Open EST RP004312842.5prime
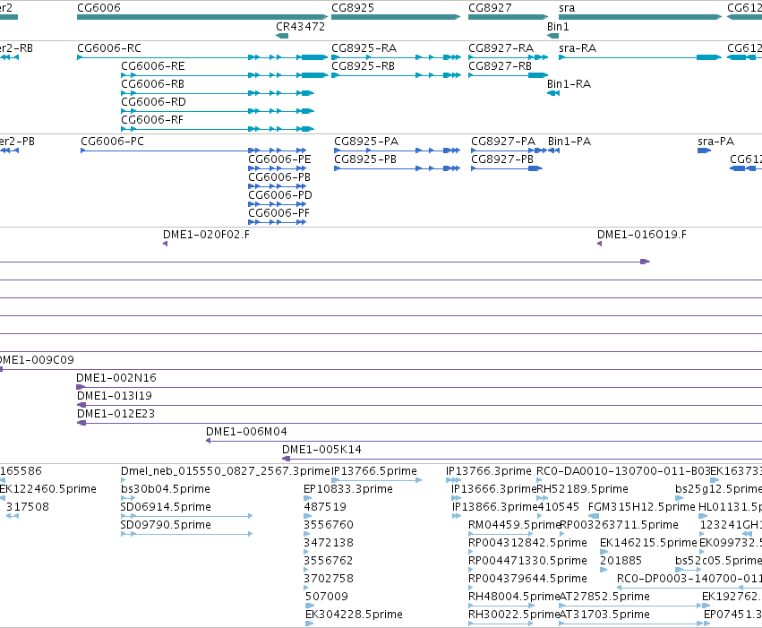Image resolution: width=762 pixels, height=628 pixels. coord(527,544)
